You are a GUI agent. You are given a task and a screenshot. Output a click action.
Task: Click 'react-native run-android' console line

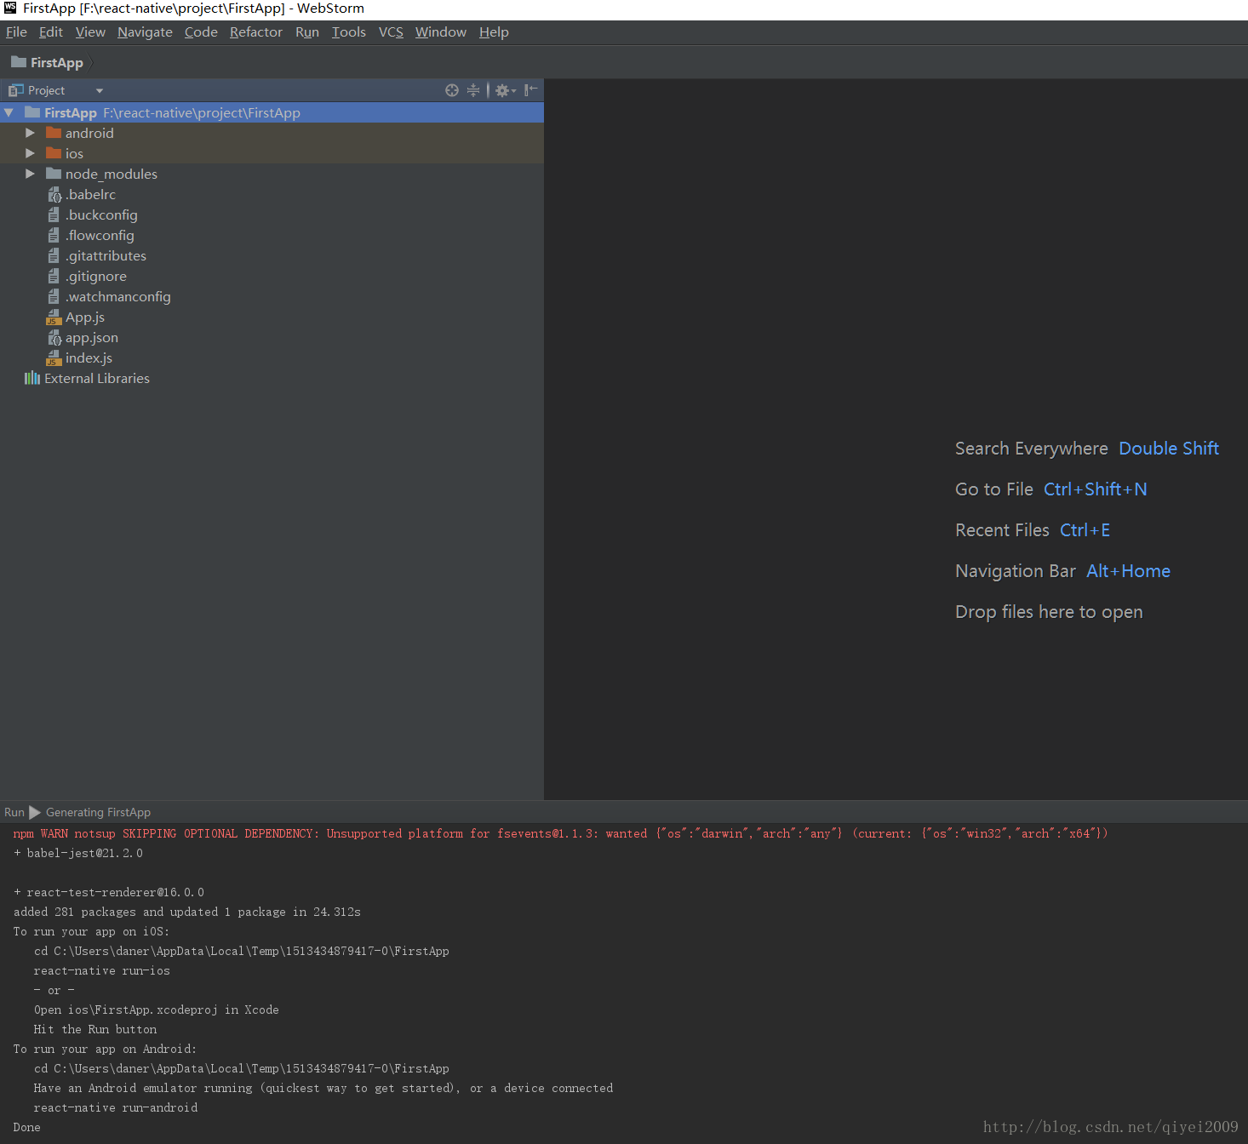pyautogui.click(x=116, y=1107)
